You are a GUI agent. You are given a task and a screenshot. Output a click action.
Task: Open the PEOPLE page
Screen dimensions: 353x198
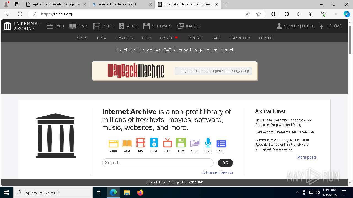[x=266, y=38]
